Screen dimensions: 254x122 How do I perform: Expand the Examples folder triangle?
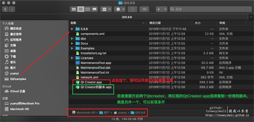(x=72, y=48)
